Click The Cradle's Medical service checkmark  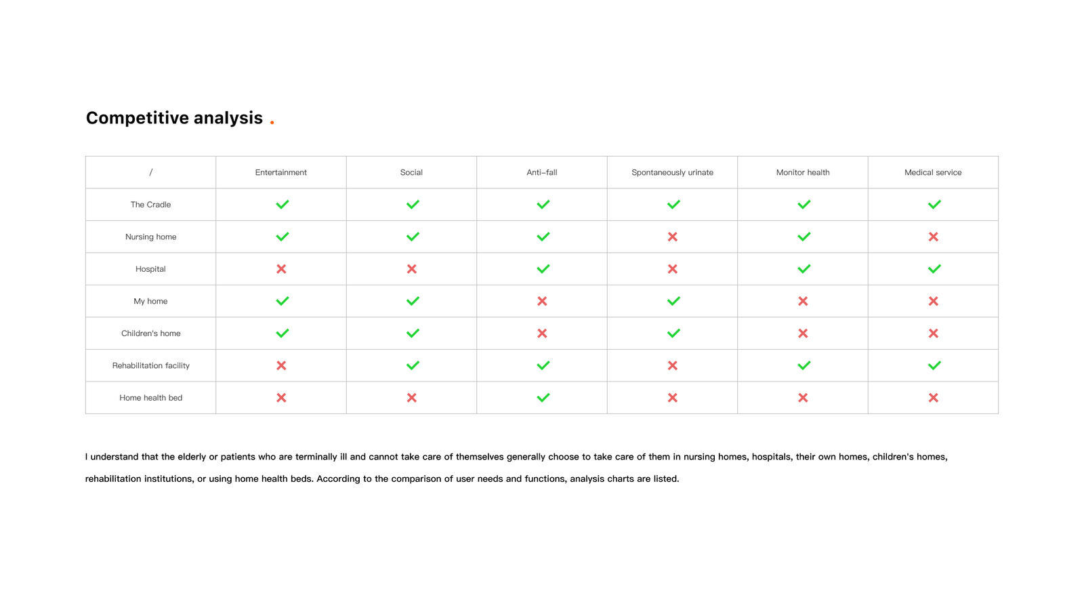point(934,204)
